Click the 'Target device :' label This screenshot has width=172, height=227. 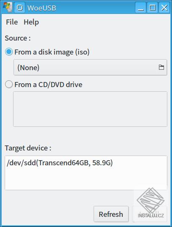point(28,148)
